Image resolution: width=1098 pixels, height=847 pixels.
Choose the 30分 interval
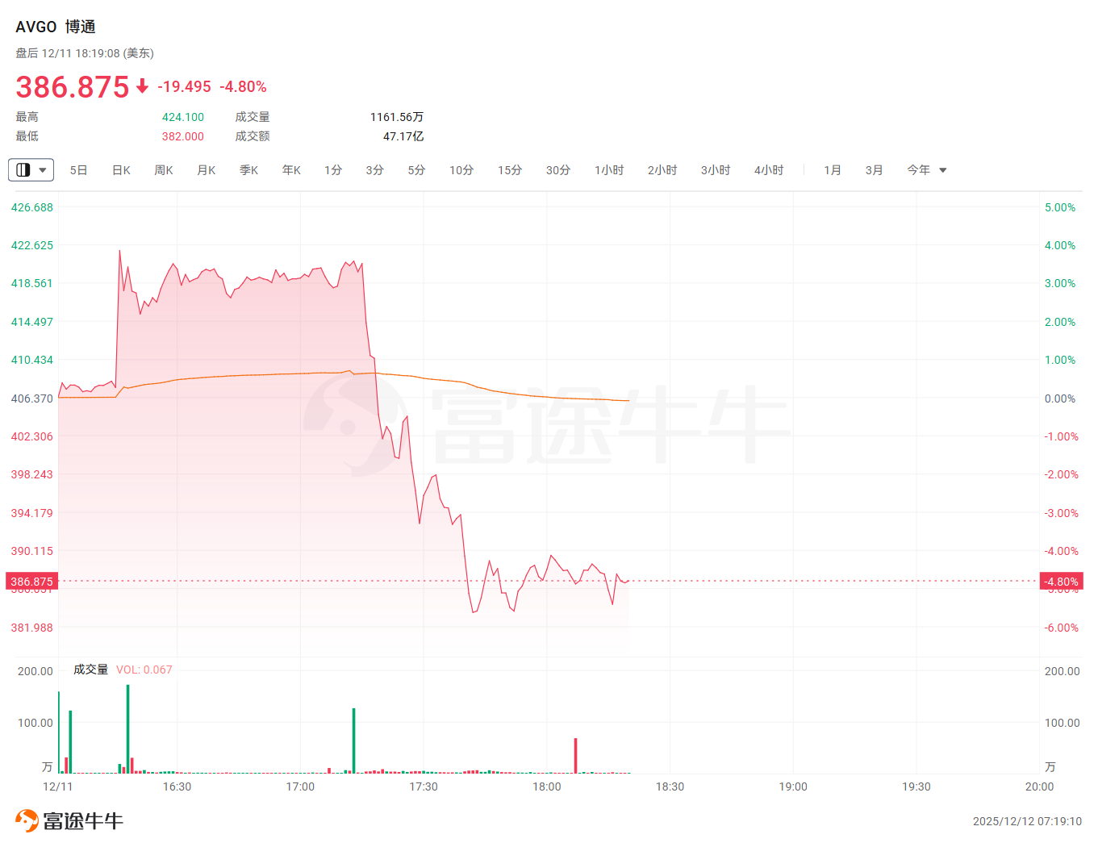[x=558, y=170]
